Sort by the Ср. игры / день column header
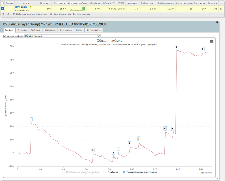Viewport: 225px width, 181px height. [184, 3]
